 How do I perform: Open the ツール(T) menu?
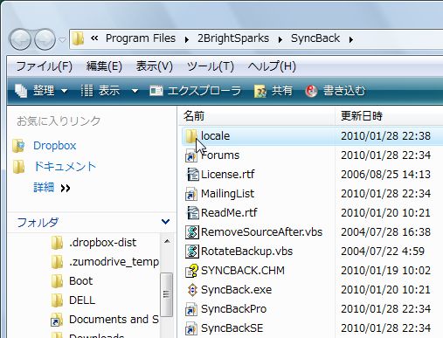coord(211,66)
